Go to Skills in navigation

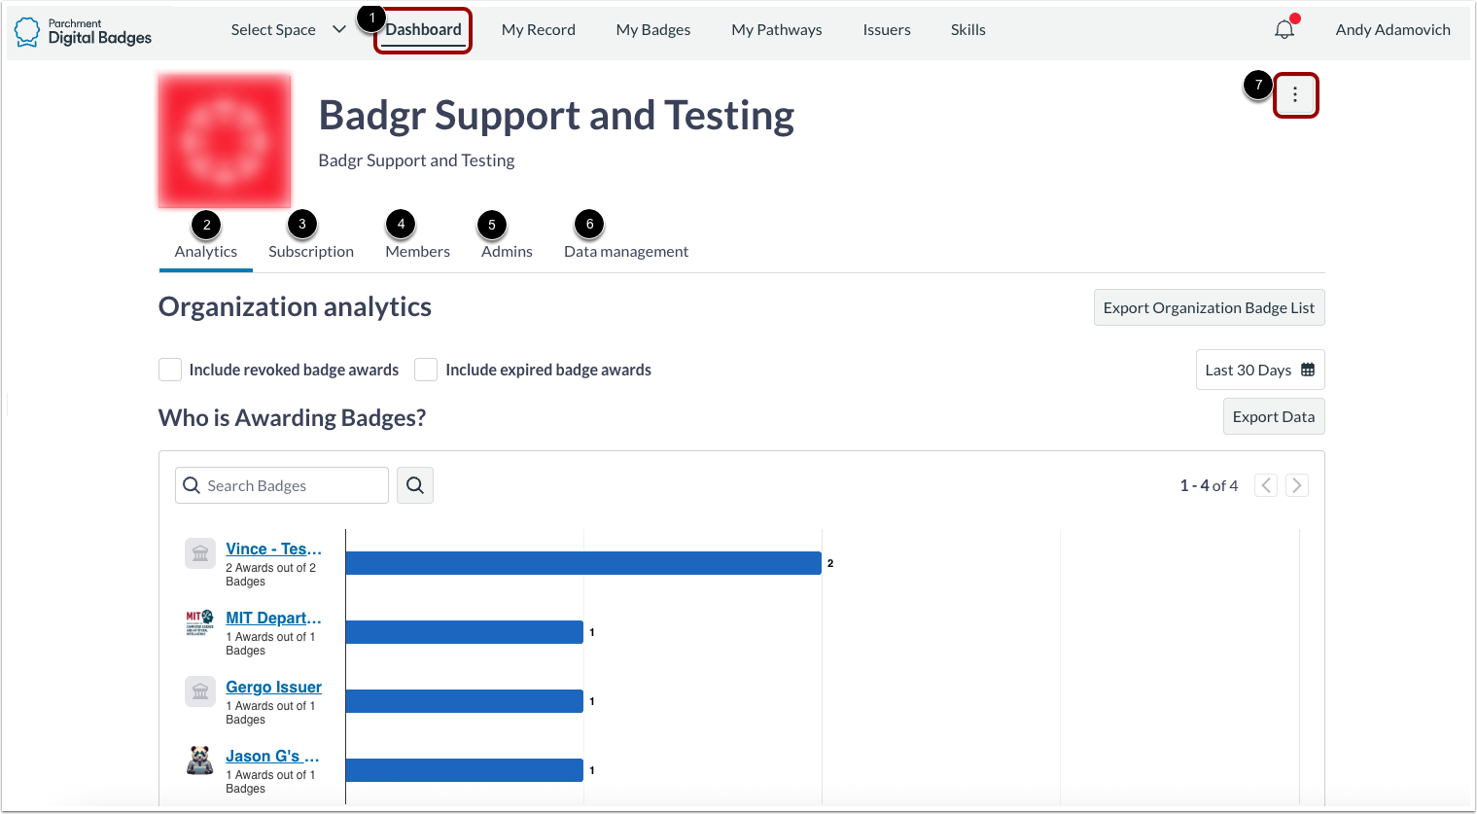tap(968, 30)
